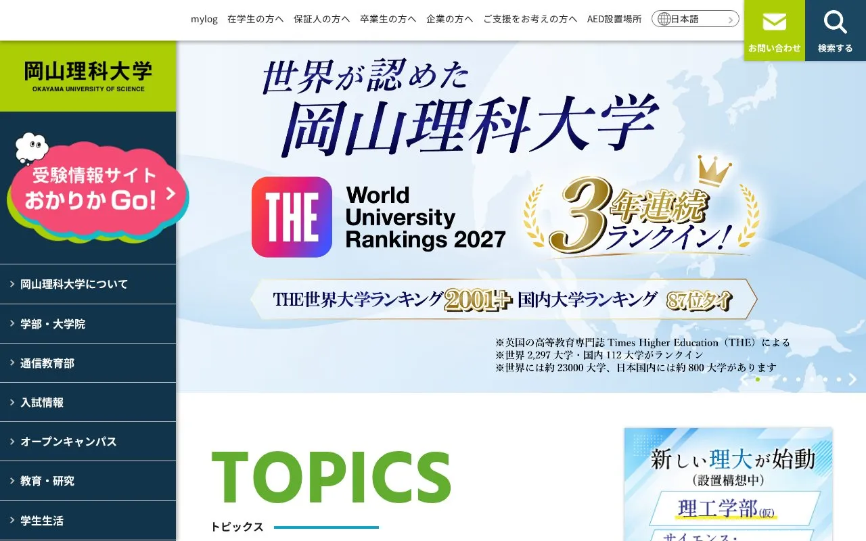Jump to the second carousel slide dot
This screenshot has height=541, width=866.
771,379
